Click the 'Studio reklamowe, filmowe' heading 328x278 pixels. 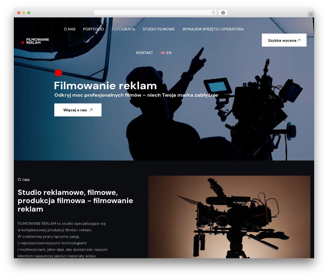pyautogui.click(x=75, y=201)
